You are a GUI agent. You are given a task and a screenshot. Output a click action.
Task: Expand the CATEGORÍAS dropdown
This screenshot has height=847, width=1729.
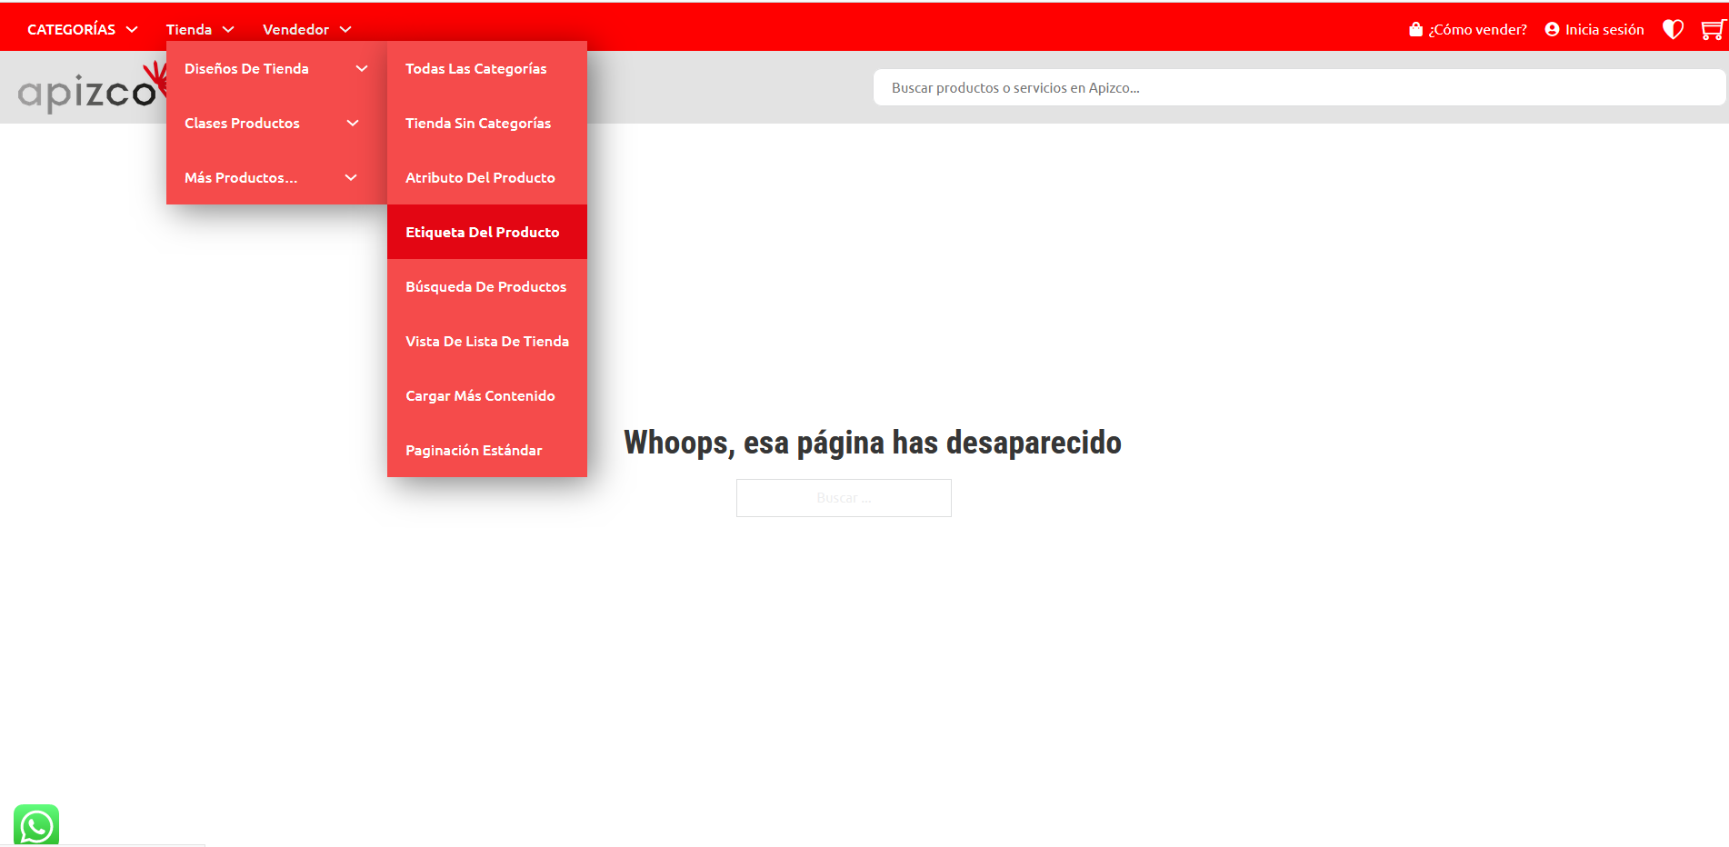click(82, 30)
